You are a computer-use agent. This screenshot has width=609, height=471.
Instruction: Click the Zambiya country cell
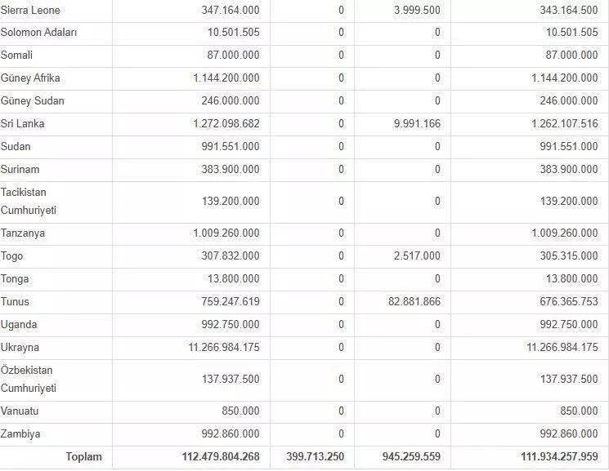[20, 434]
